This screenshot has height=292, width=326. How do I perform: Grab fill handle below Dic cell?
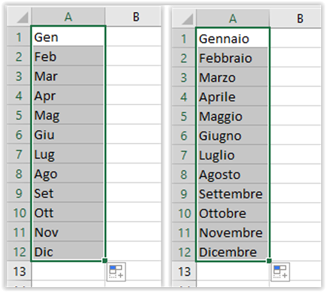pyautogui.click(x=105, y=260)
